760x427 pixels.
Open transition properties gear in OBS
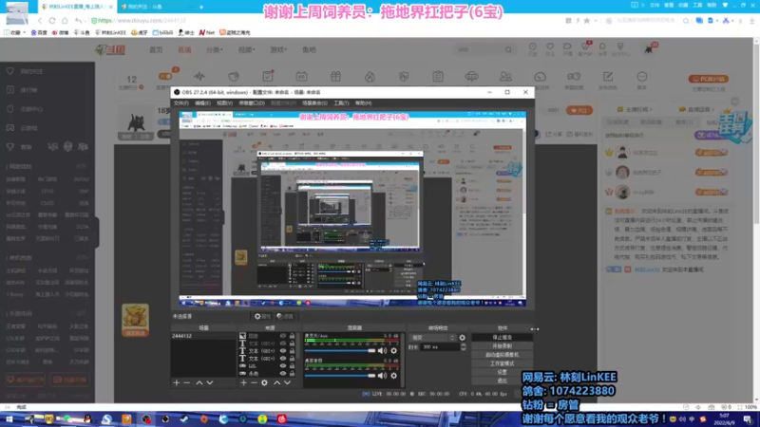click(462, 338)
